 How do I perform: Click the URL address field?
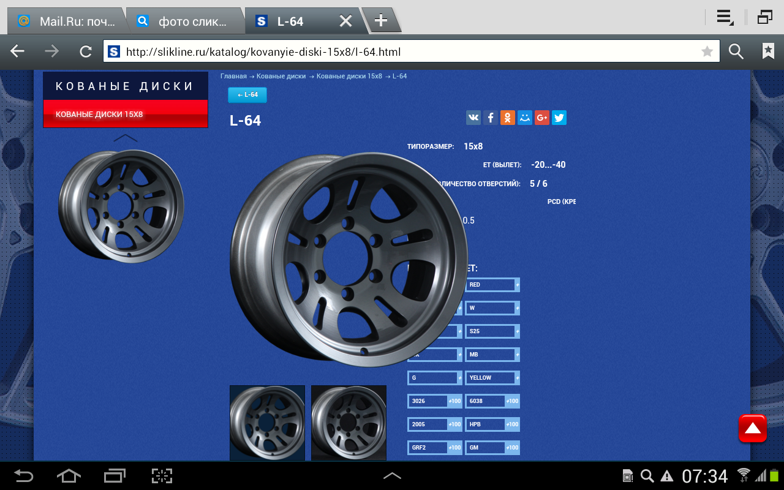[x=404, y=52]
